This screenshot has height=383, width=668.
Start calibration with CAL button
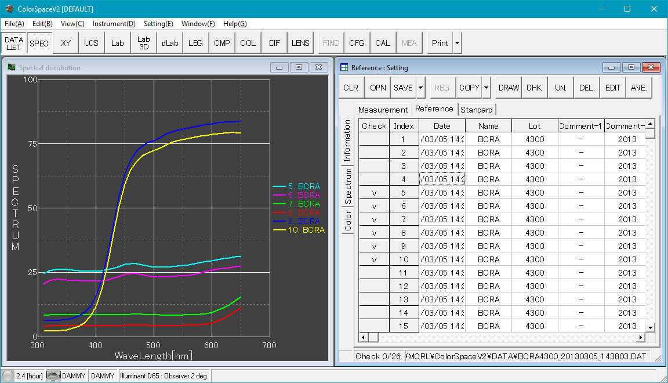pos(383,43)
